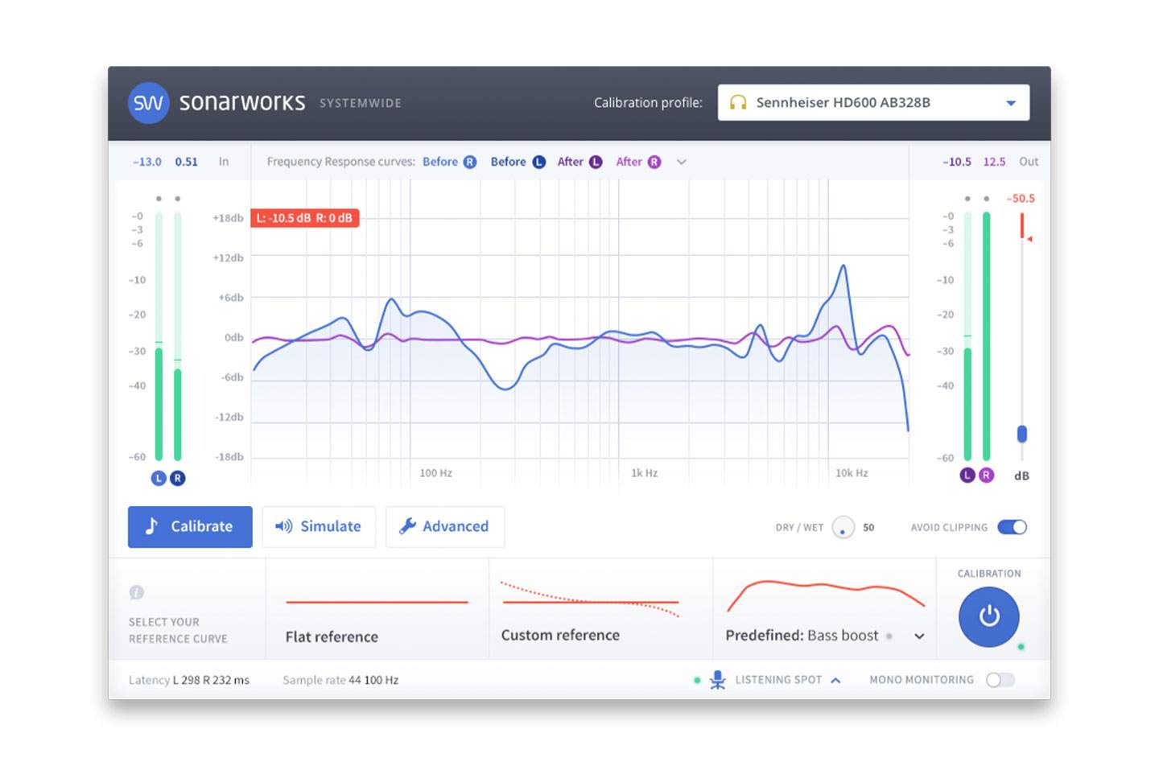Click the Calibrate button
The height and width of the screenshot is (766, 1159).
pos(190,526)
